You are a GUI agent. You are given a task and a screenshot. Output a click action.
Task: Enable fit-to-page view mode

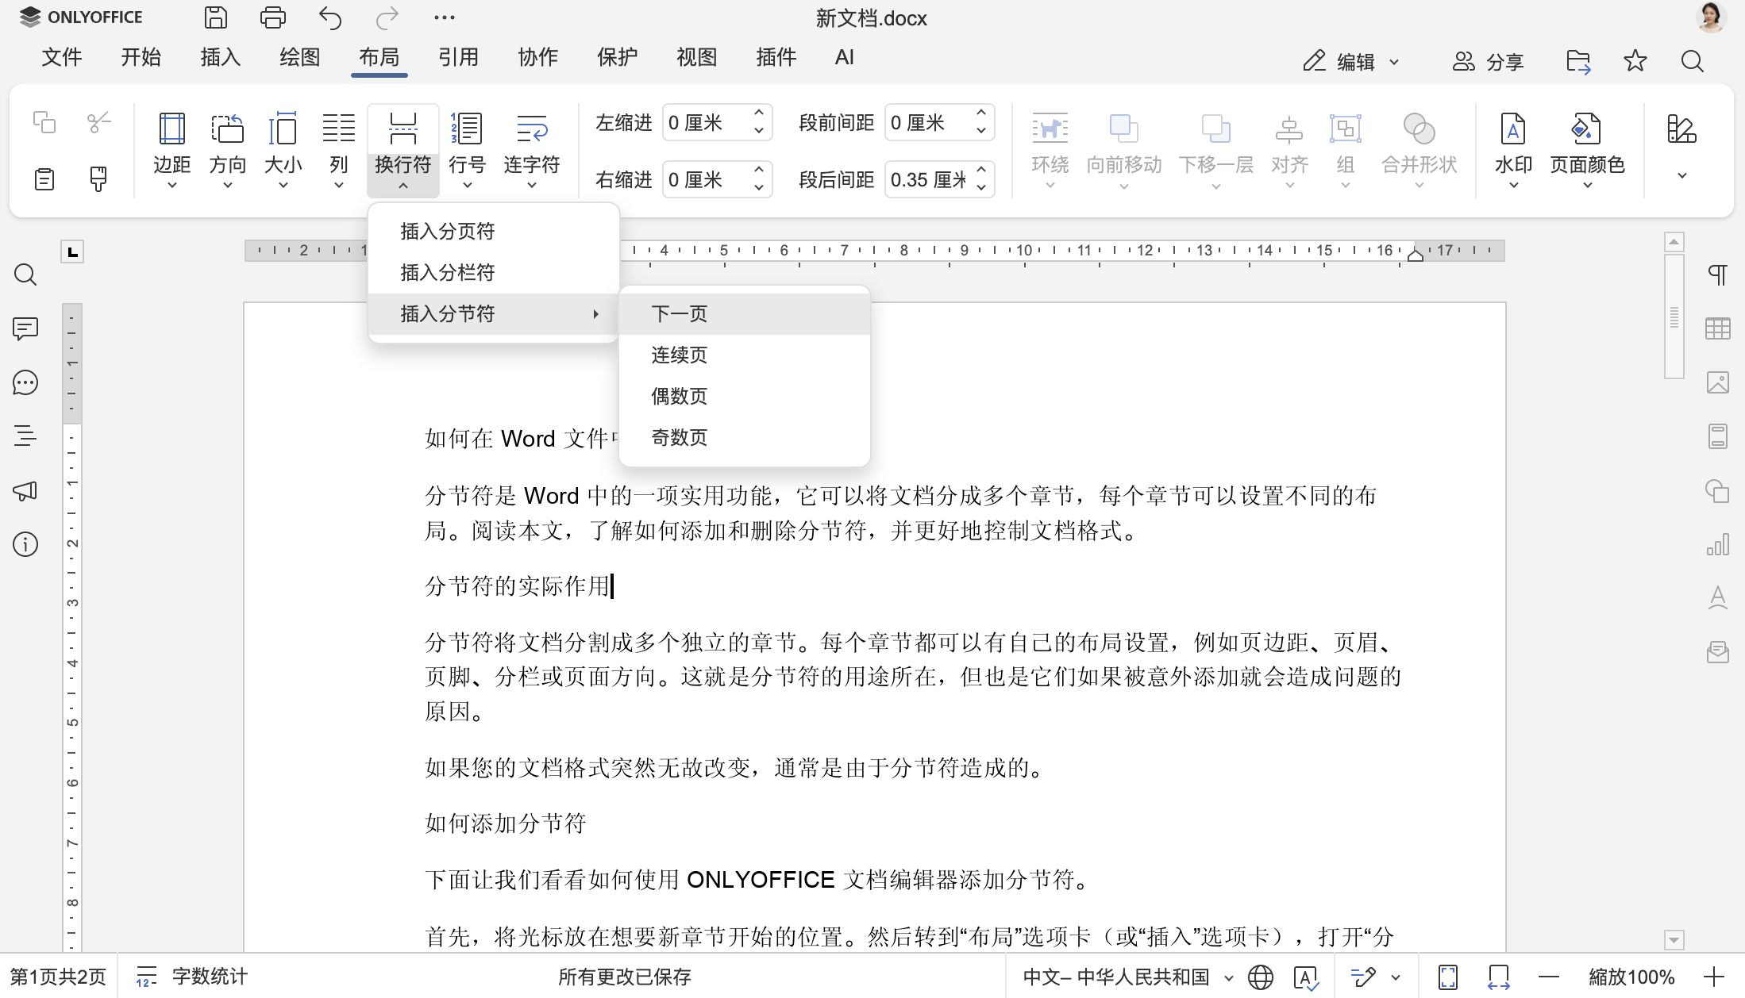pos(1449,977)
